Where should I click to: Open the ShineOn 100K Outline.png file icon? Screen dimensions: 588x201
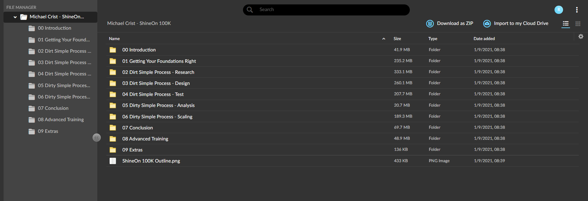[113, 161]
